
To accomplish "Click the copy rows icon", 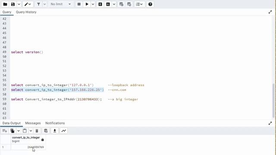I will (x=13, y=131).
